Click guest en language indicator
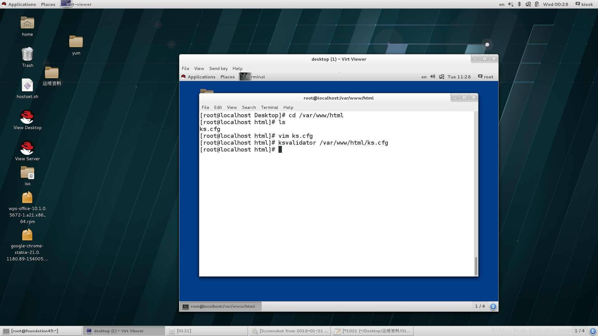Viewport: 598px width, 336px height. coord(424,77)
